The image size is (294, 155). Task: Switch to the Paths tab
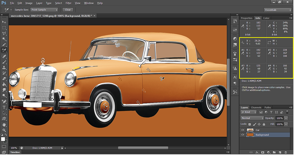268,108
